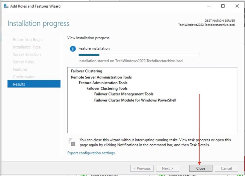Image resolution: width=245 pixels, height=176 pixels.
Task: Select Failover Cluster Module for Windows PowerShell
Action: (135, 100)
